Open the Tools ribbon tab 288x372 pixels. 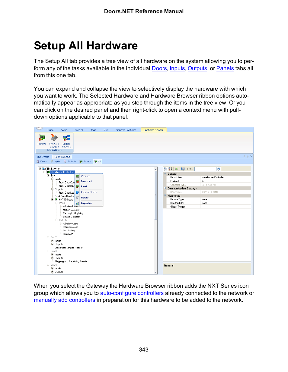[x=93, y=130]
